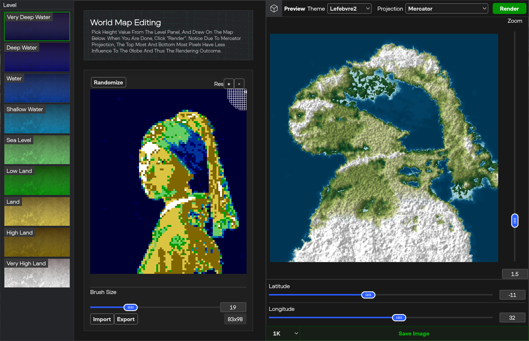Image resolution: width=529 pixels, height=341 pixels.
Task: Choose the Water height level
Action: (37, 88)
